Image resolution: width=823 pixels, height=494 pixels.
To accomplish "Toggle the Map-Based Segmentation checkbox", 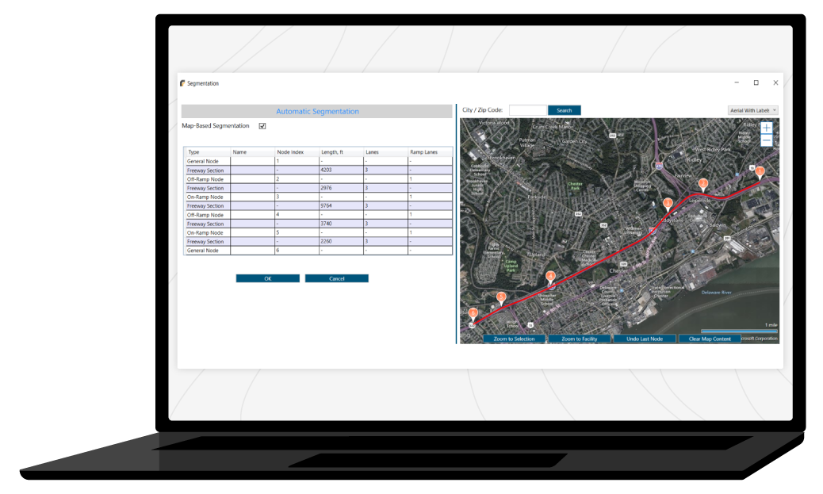I will pyautogui.click(x=262, y=126).
